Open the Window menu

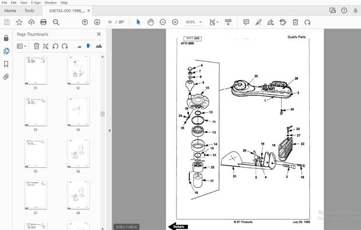click(51, 3)
